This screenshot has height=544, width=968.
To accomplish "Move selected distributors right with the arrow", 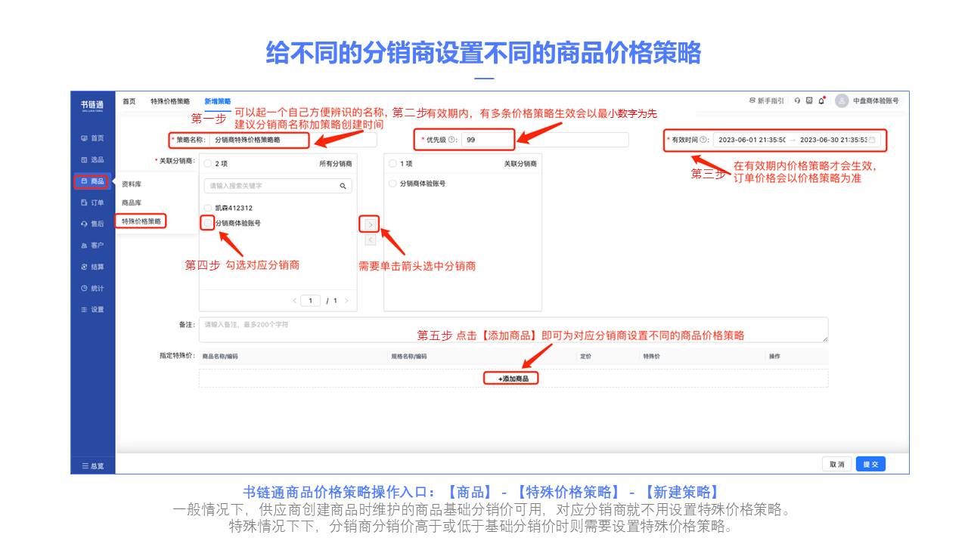I will click(x=370, y=224).
